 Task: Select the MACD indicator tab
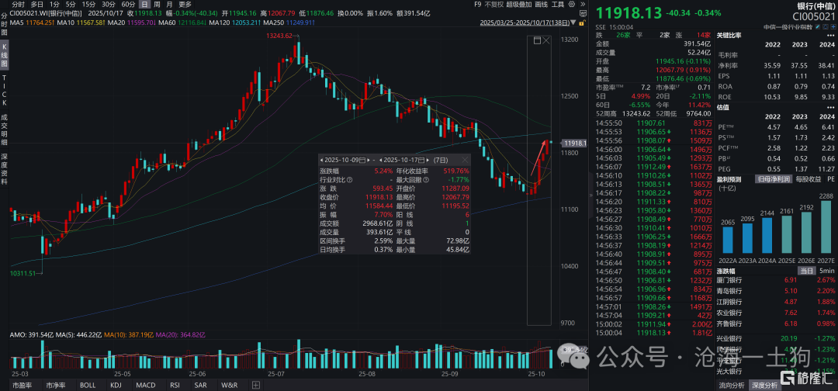click(x=145, y=385)
